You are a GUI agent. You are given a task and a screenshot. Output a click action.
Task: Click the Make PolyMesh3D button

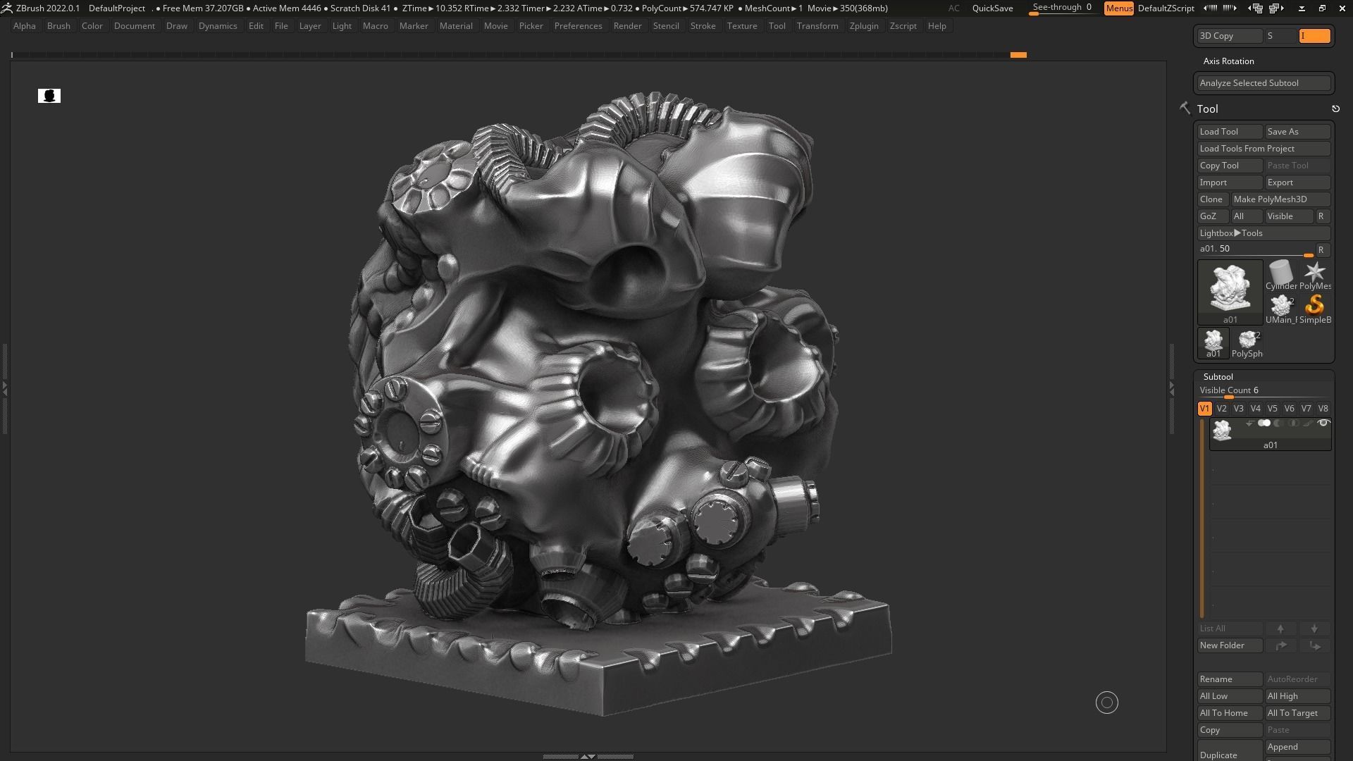point(1280,199)
